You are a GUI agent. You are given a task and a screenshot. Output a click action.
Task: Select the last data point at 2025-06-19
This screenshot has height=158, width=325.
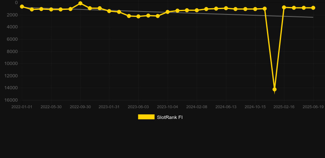[313, 8]
